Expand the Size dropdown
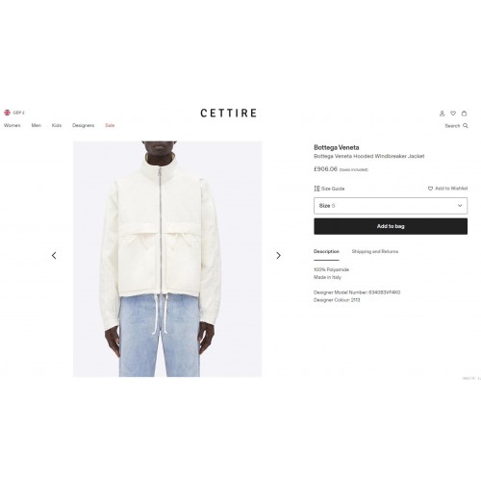 [x=391, y=206]
